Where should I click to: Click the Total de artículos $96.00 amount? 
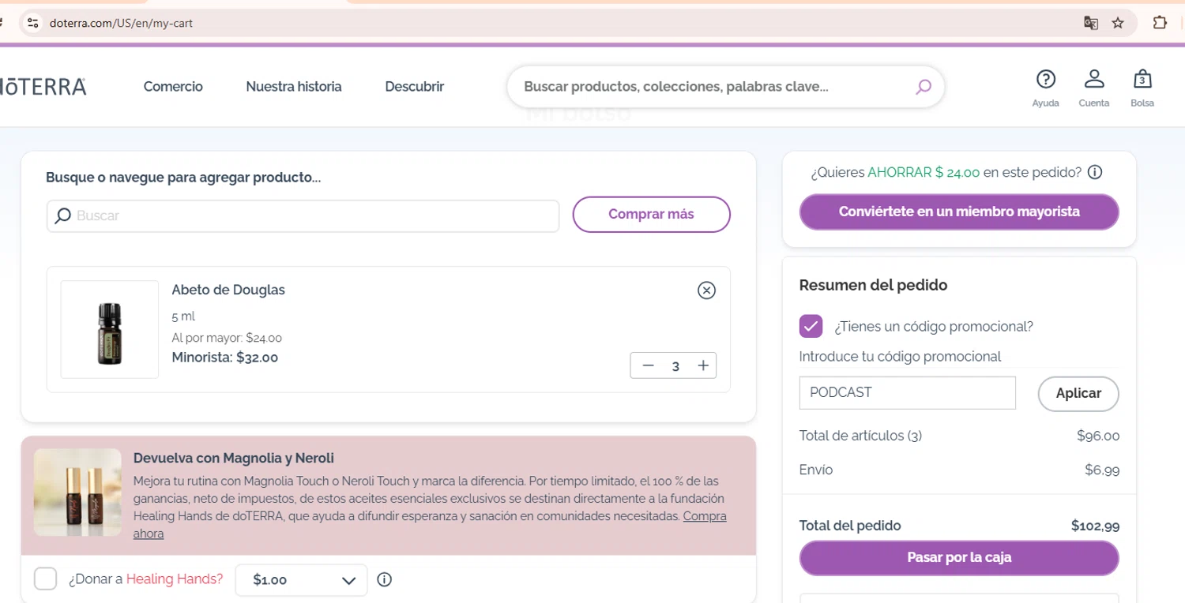pos(1098,436)
